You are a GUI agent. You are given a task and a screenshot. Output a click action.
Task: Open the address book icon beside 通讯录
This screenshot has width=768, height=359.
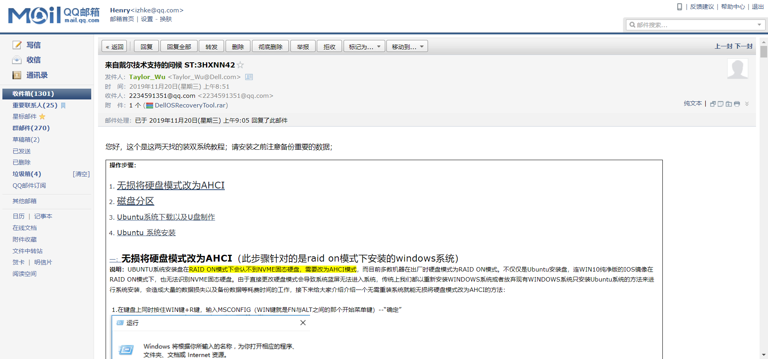(17, 75)
